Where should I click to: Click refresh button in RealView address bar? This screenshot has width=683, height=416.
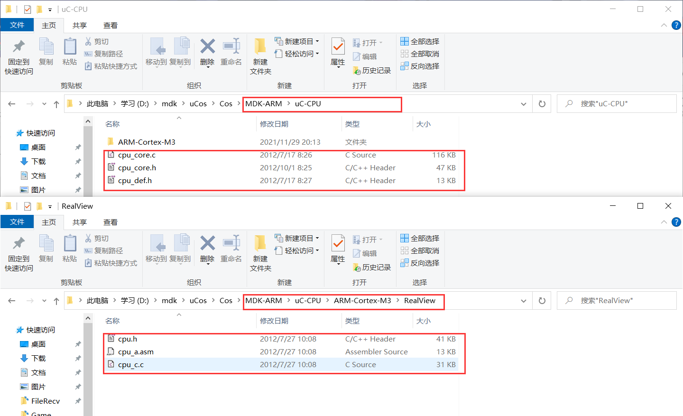click(x=542, y=301)
